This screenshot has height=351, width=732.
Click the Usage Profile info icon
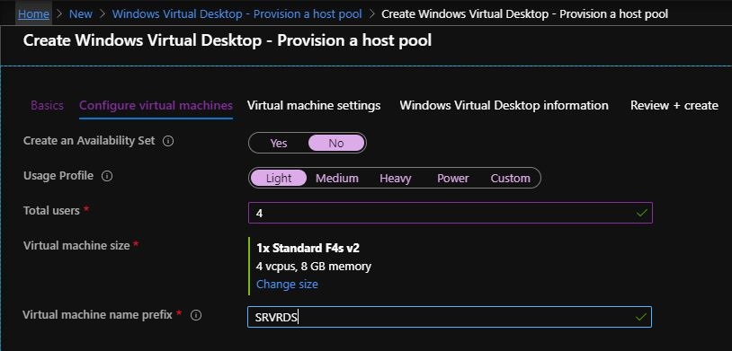[x=107, y=176]
